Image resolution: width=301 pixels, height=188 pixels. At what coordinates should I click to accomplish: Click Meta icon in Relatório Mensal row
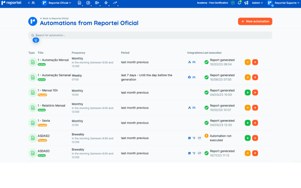coord(194,108)
